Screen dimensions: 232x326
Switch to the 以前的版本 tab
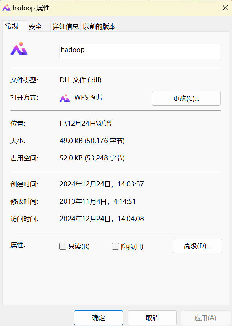(x=99, y=27)
